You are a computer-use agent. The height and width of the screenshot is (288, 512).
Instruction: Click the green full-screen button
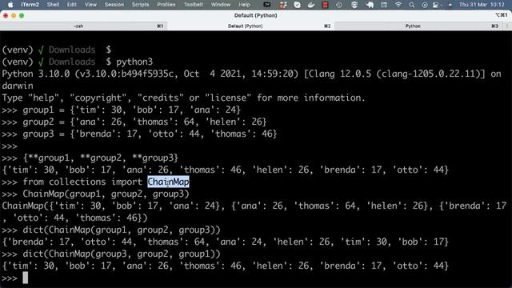[x=22, y=15]
